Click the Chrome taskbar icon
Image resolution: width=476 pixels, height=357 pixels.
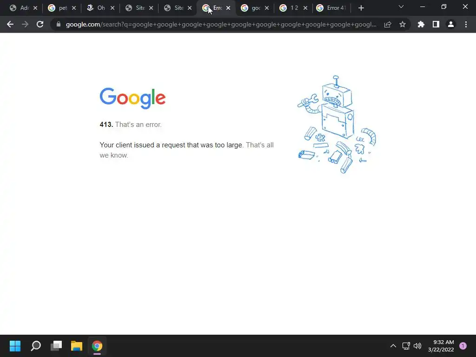tap(97, 346)
